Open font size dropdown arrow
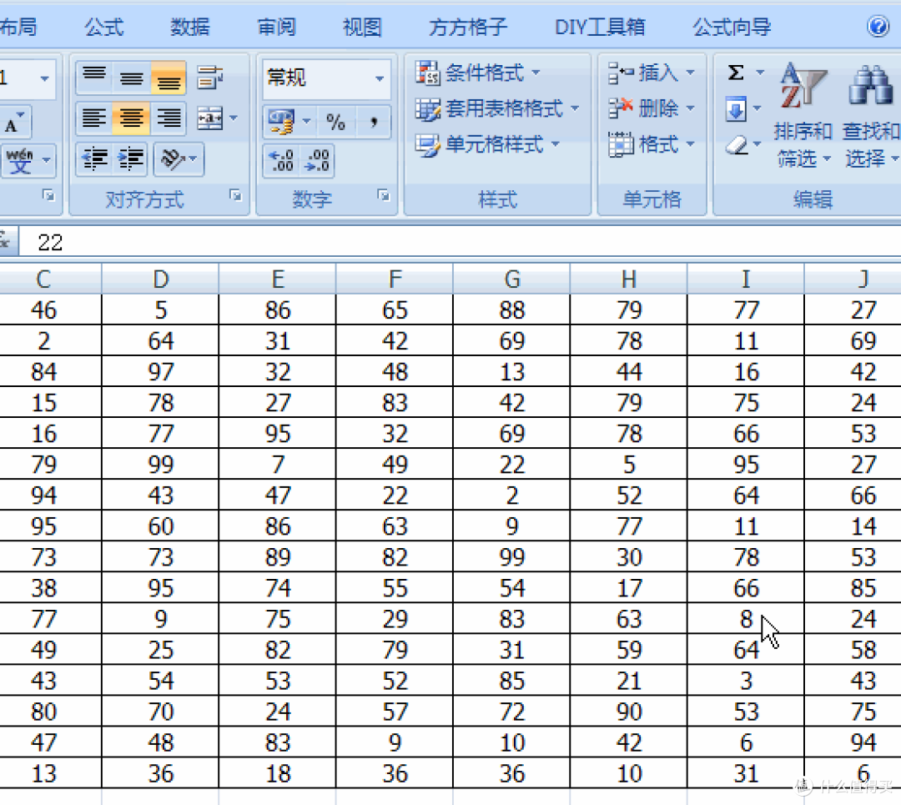This screenshot has width=901, height=805. tap(45, 78)
